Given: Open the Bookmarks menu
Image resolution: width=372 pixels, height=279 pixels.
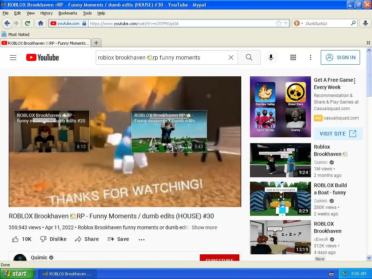Looking at the screenshot, I should point(68,13).
